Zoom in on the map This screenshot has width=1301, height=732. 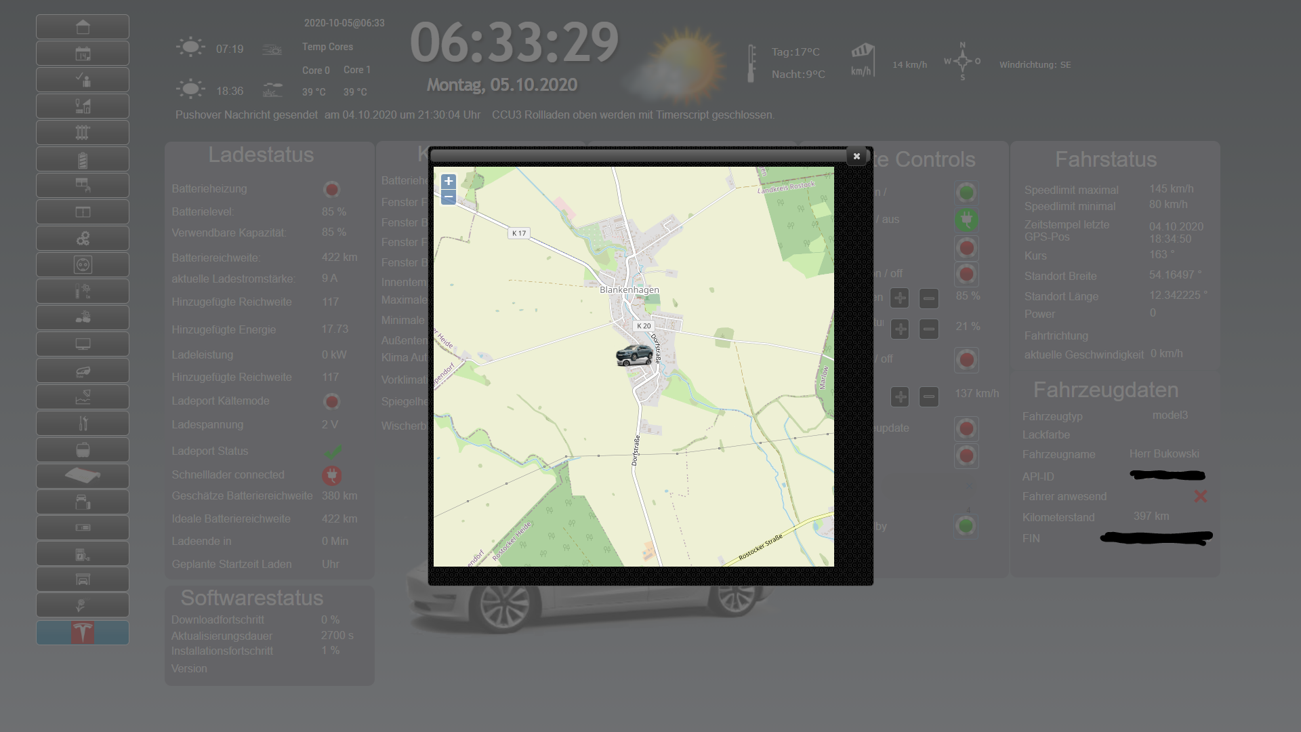(449, 181)
